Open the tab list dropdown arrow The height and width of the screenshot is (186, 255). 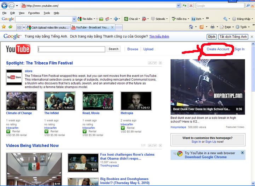24,27
